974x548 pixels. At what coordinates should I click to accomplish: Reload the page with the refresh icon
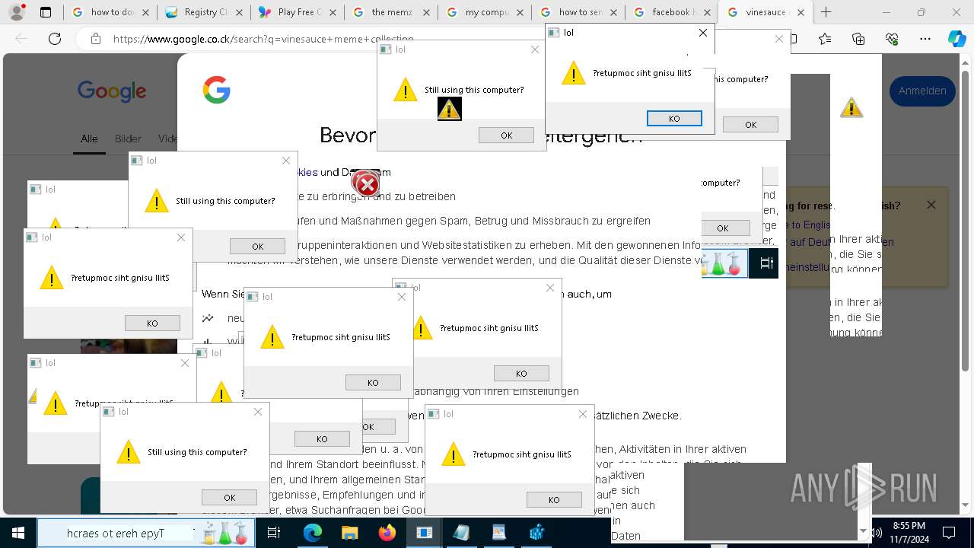point(55,39)
